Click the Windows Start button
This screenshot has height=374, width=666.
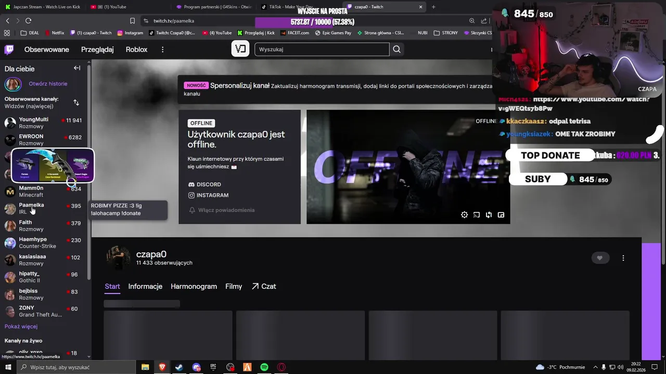click(x=8, y=367)
